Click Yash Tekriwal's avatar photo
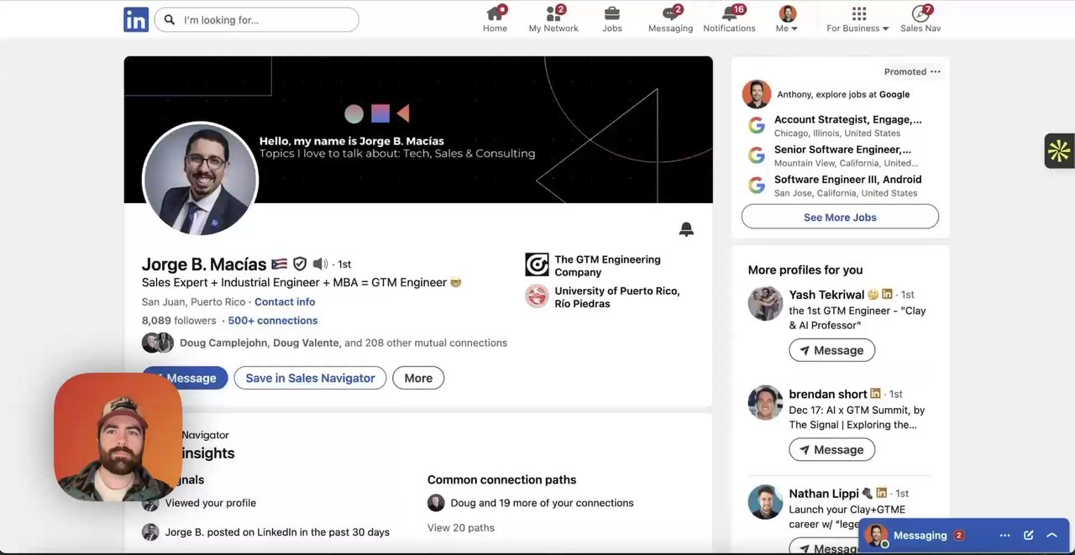 click(765, 303)
